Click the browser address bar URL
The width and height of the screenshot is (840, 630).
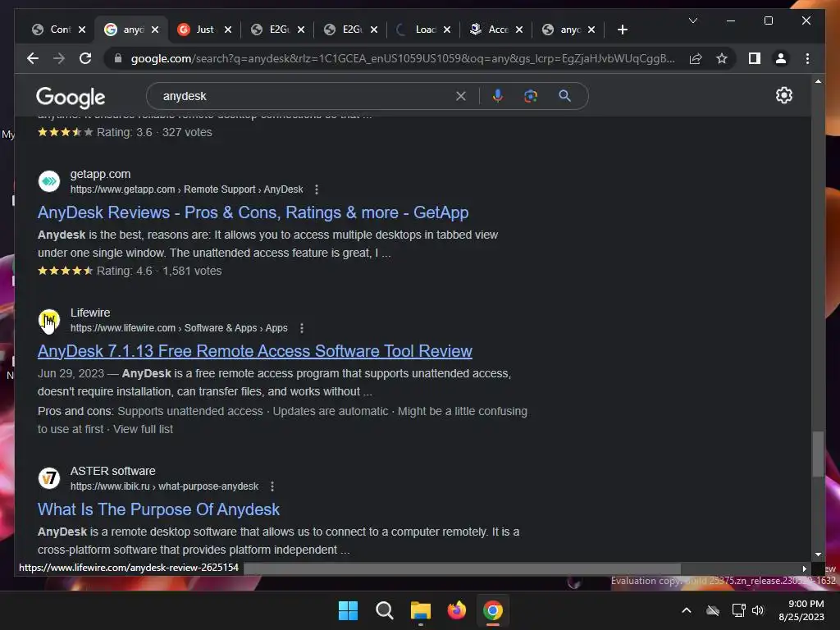402,58
